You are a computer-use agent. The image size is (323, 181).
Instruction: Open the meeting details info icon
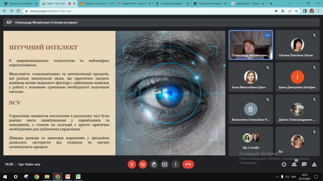click(284, 164)
